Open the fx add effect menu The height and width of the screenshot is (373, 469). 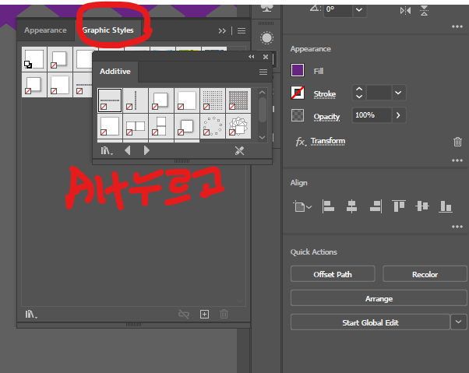(x=300, y=142)
